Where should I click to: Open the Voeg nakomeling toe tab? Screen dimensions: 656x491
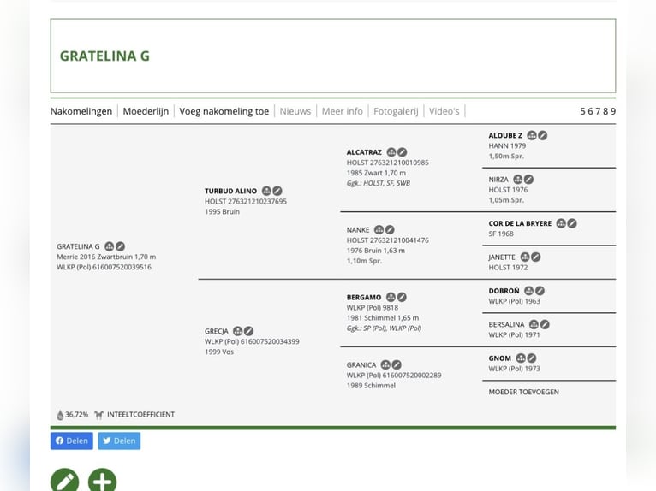pyautogui.click(x=224, y=111)
